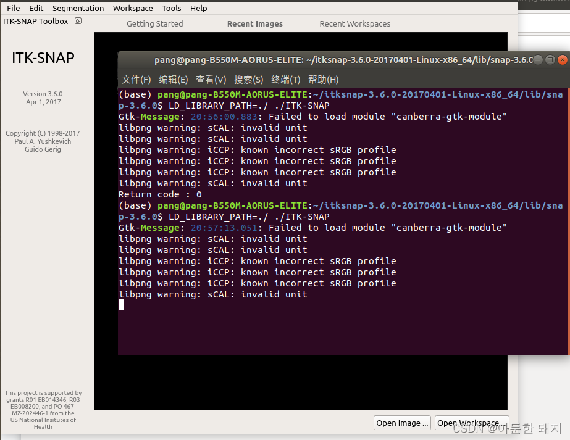Click the terminal title bar text
The height and width of the screenshot is (440, 570).
(343, 60)
